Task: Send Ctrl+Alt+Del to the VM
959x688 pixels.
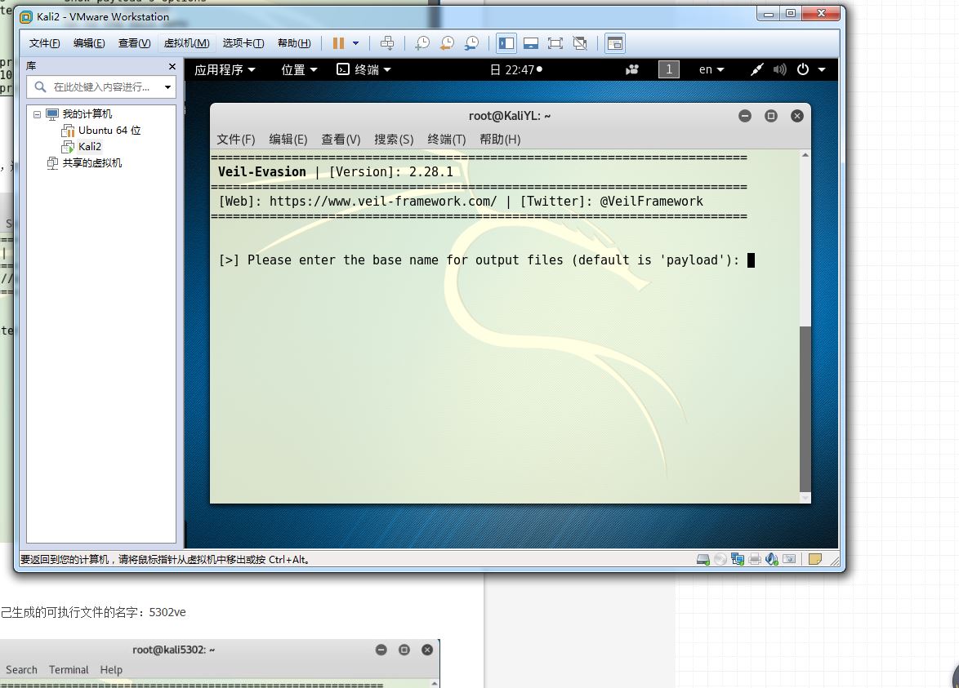Action: [387, 43]
